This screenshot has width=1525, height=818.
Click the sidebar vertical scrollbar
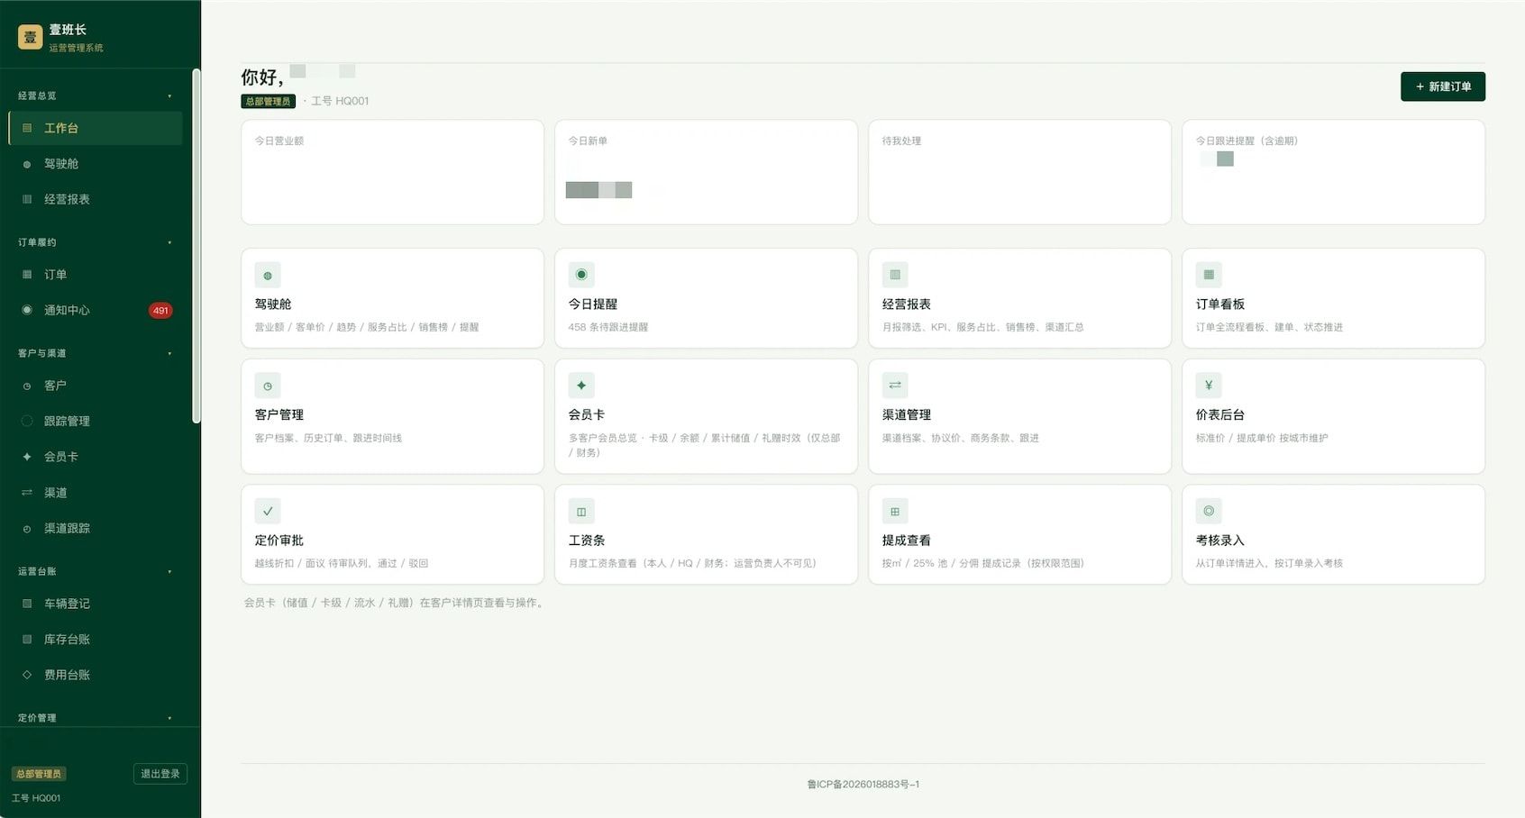196,245
